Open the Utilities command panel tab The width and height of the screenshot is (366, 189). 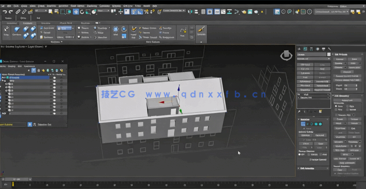330,49
